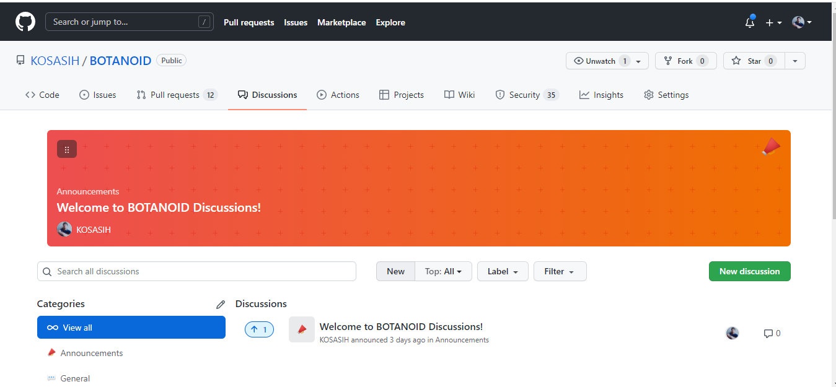The height and width of the screenshot is (387, 836).
Task: Open the KOSASIH author link in discussion row
Action: pos(335,340)
